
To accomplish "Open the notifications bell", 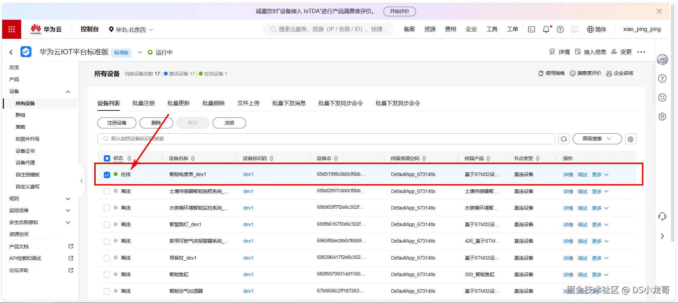I will (546, 29).
